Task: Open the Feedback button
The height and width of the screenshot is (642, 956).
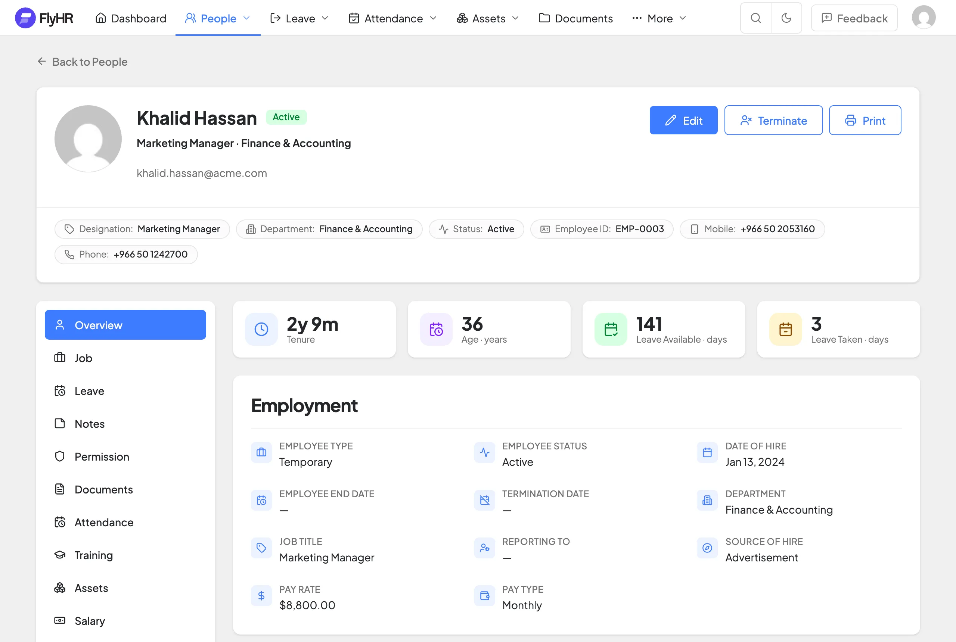Action: tap(854, 18)
